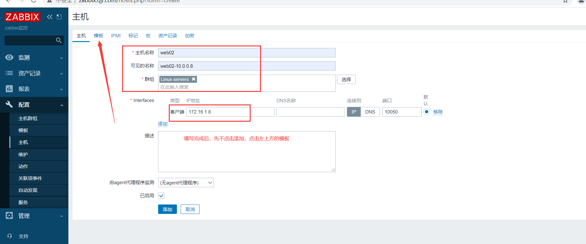
Task: Switch to the 宏 tab
Action: pos(148,36)
